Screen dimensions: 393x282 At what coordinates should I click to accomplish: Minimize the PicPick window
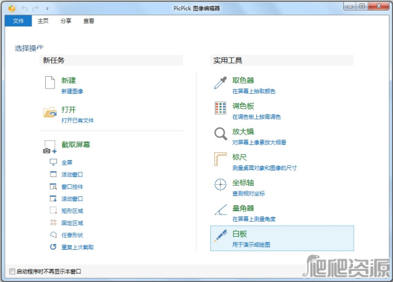(x=350, y=7)
